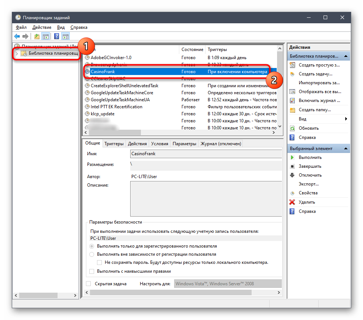Click the clock icon beside klcp_update
Screen dimensions: 363x320
(x=87, y=114)
